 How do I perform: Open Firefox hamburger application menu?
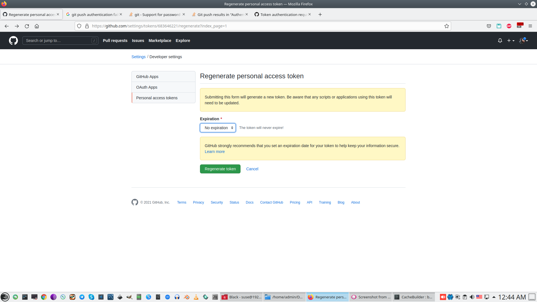[530, 26]
